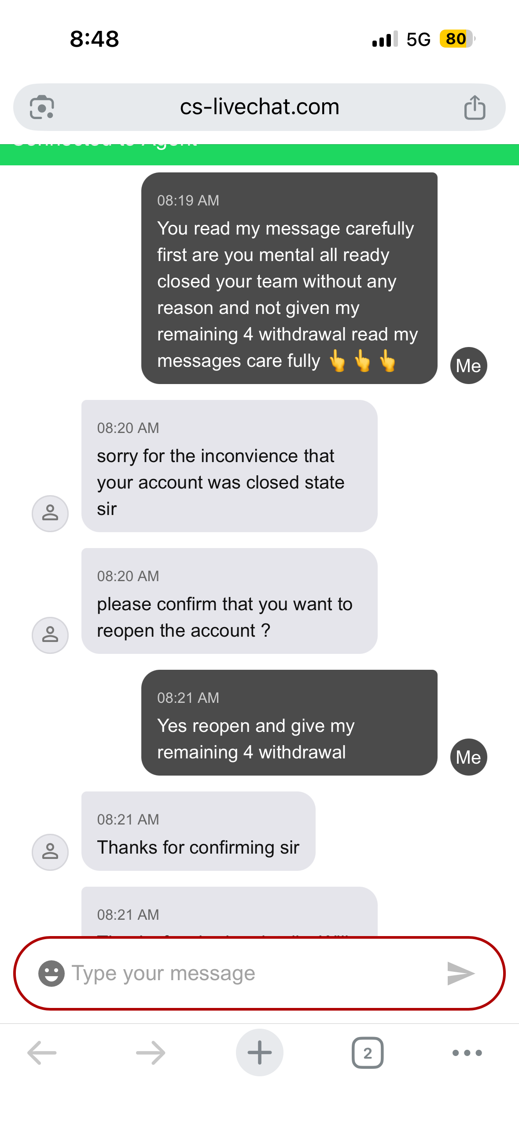Tap the browser forward arrow

point(151,1053)
